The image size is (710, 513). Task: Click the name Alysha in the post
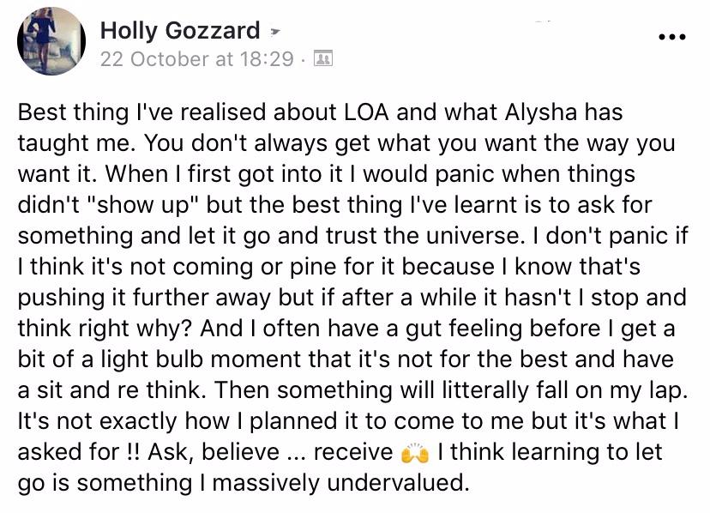coord(541,113)
